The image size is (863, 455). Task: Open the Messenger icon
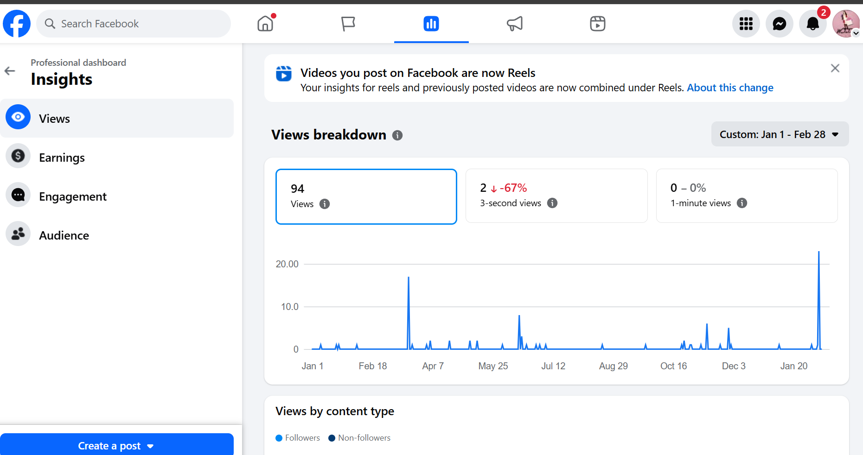click(780, 24)
